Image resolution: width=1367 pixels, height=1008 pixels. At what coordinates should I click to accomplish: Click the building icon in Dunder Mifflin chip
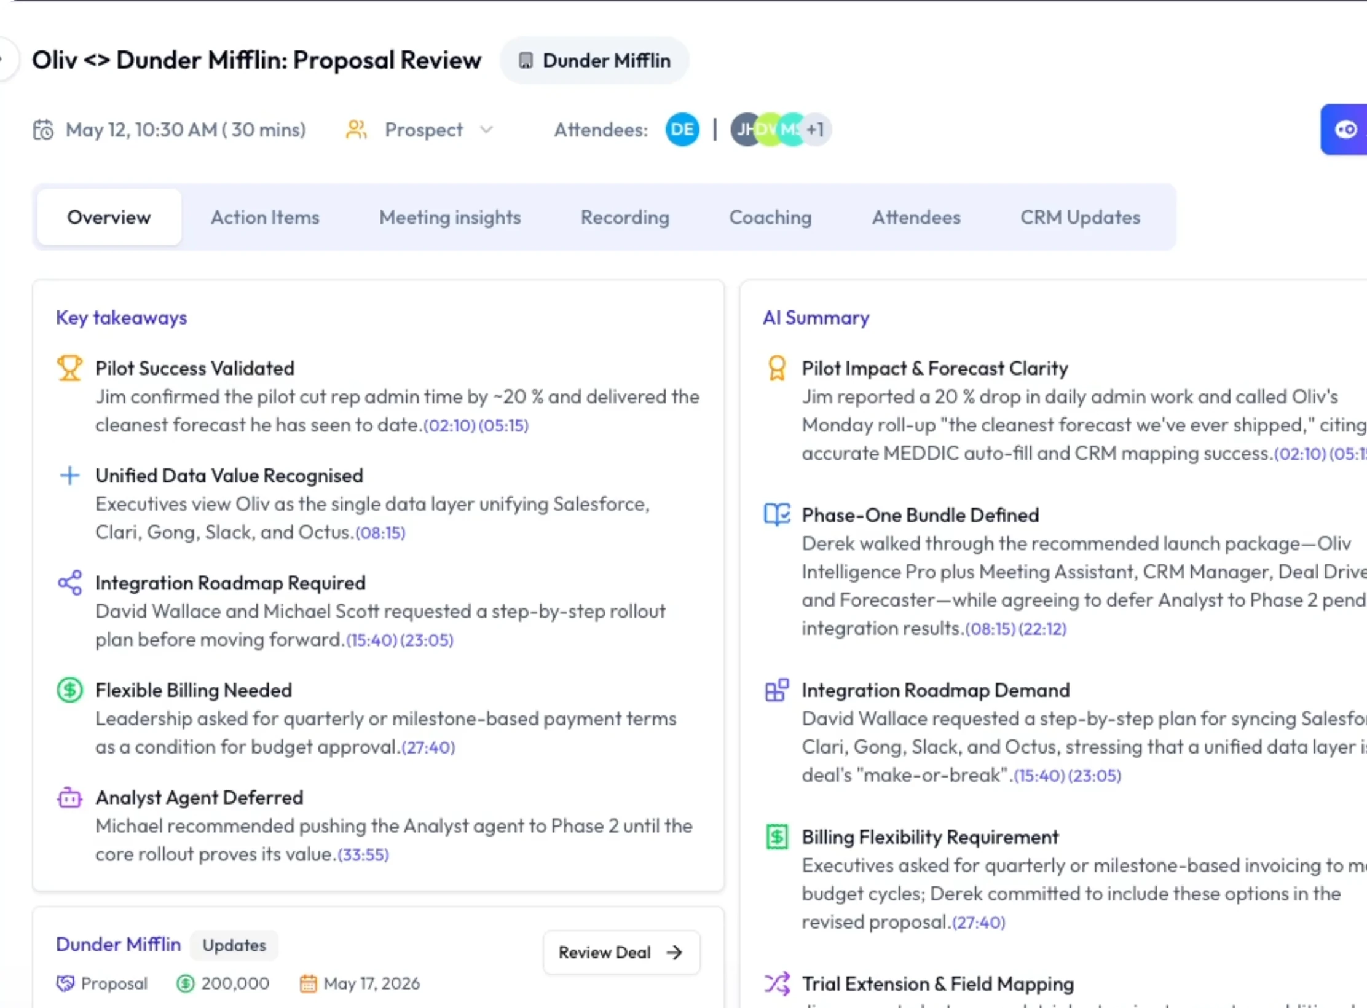[526, 60]
